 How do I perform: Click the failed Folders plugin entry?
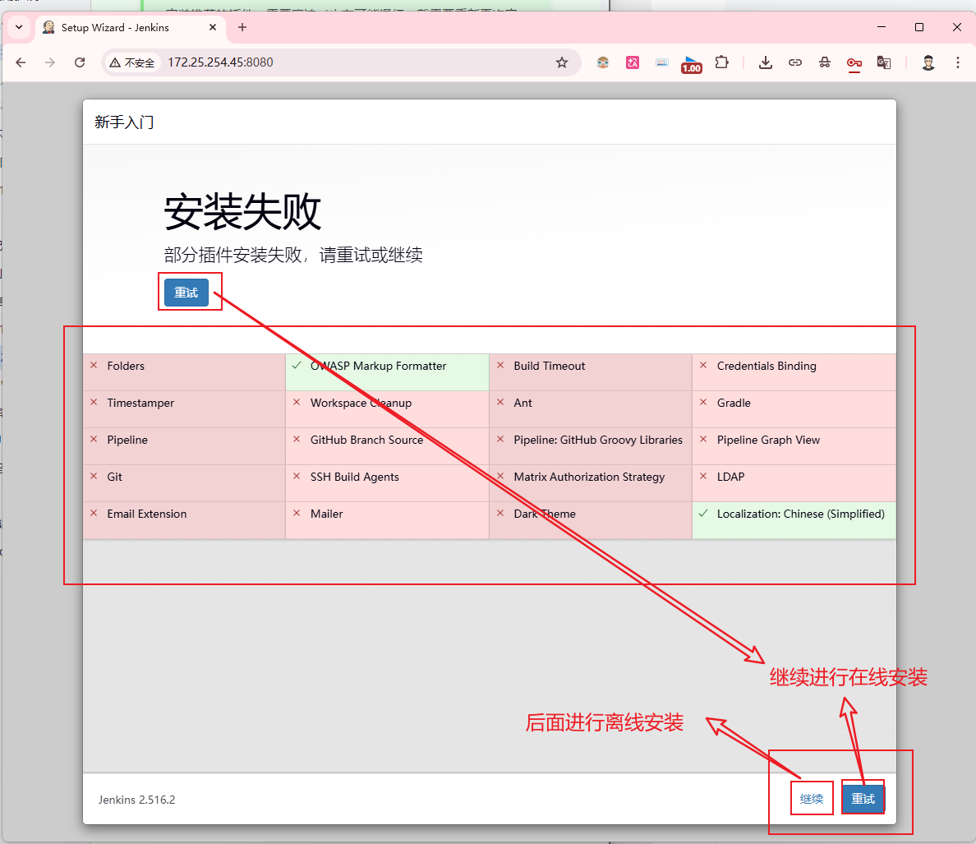184,372
